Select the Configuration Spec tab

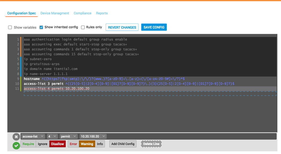[x=21, y=13]
